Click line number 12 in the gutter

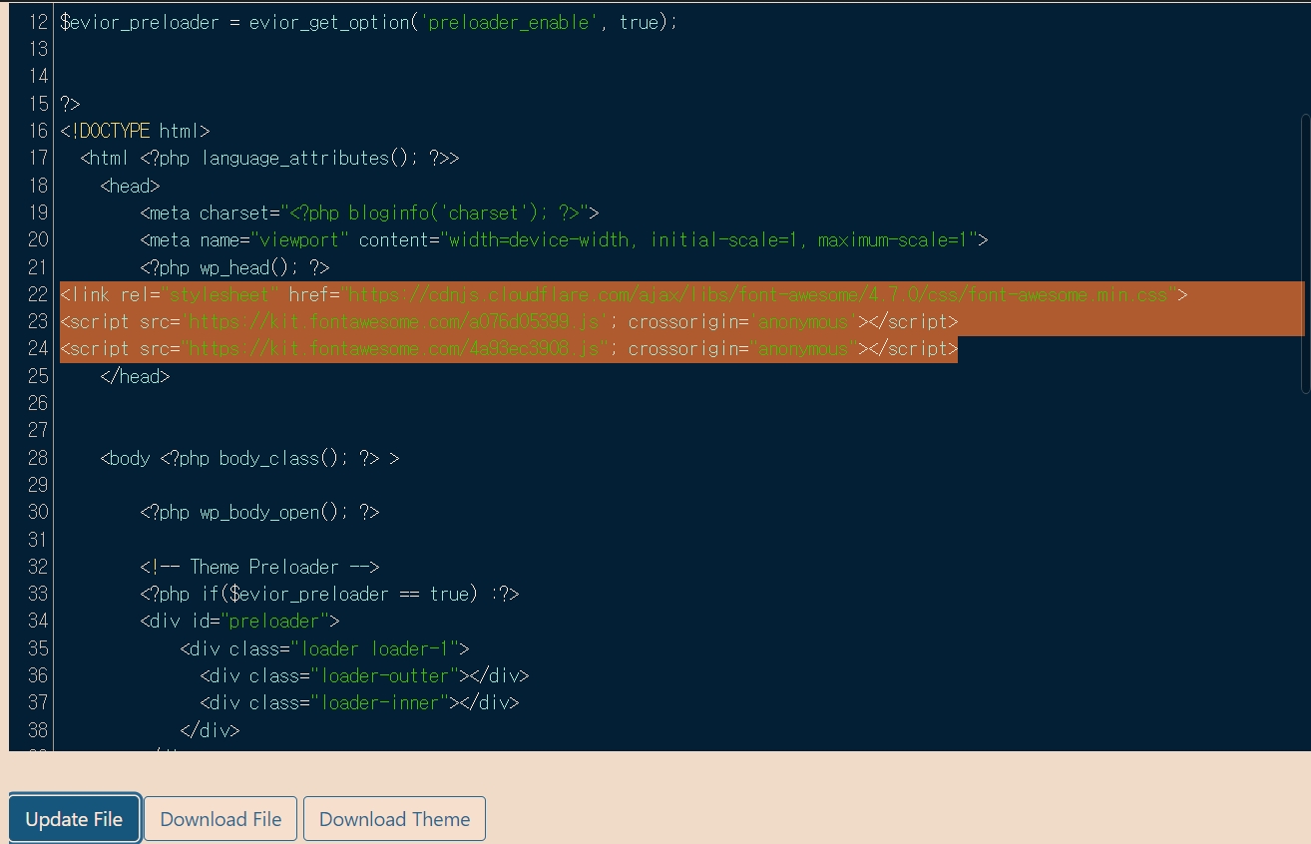(x=37, y=22)
